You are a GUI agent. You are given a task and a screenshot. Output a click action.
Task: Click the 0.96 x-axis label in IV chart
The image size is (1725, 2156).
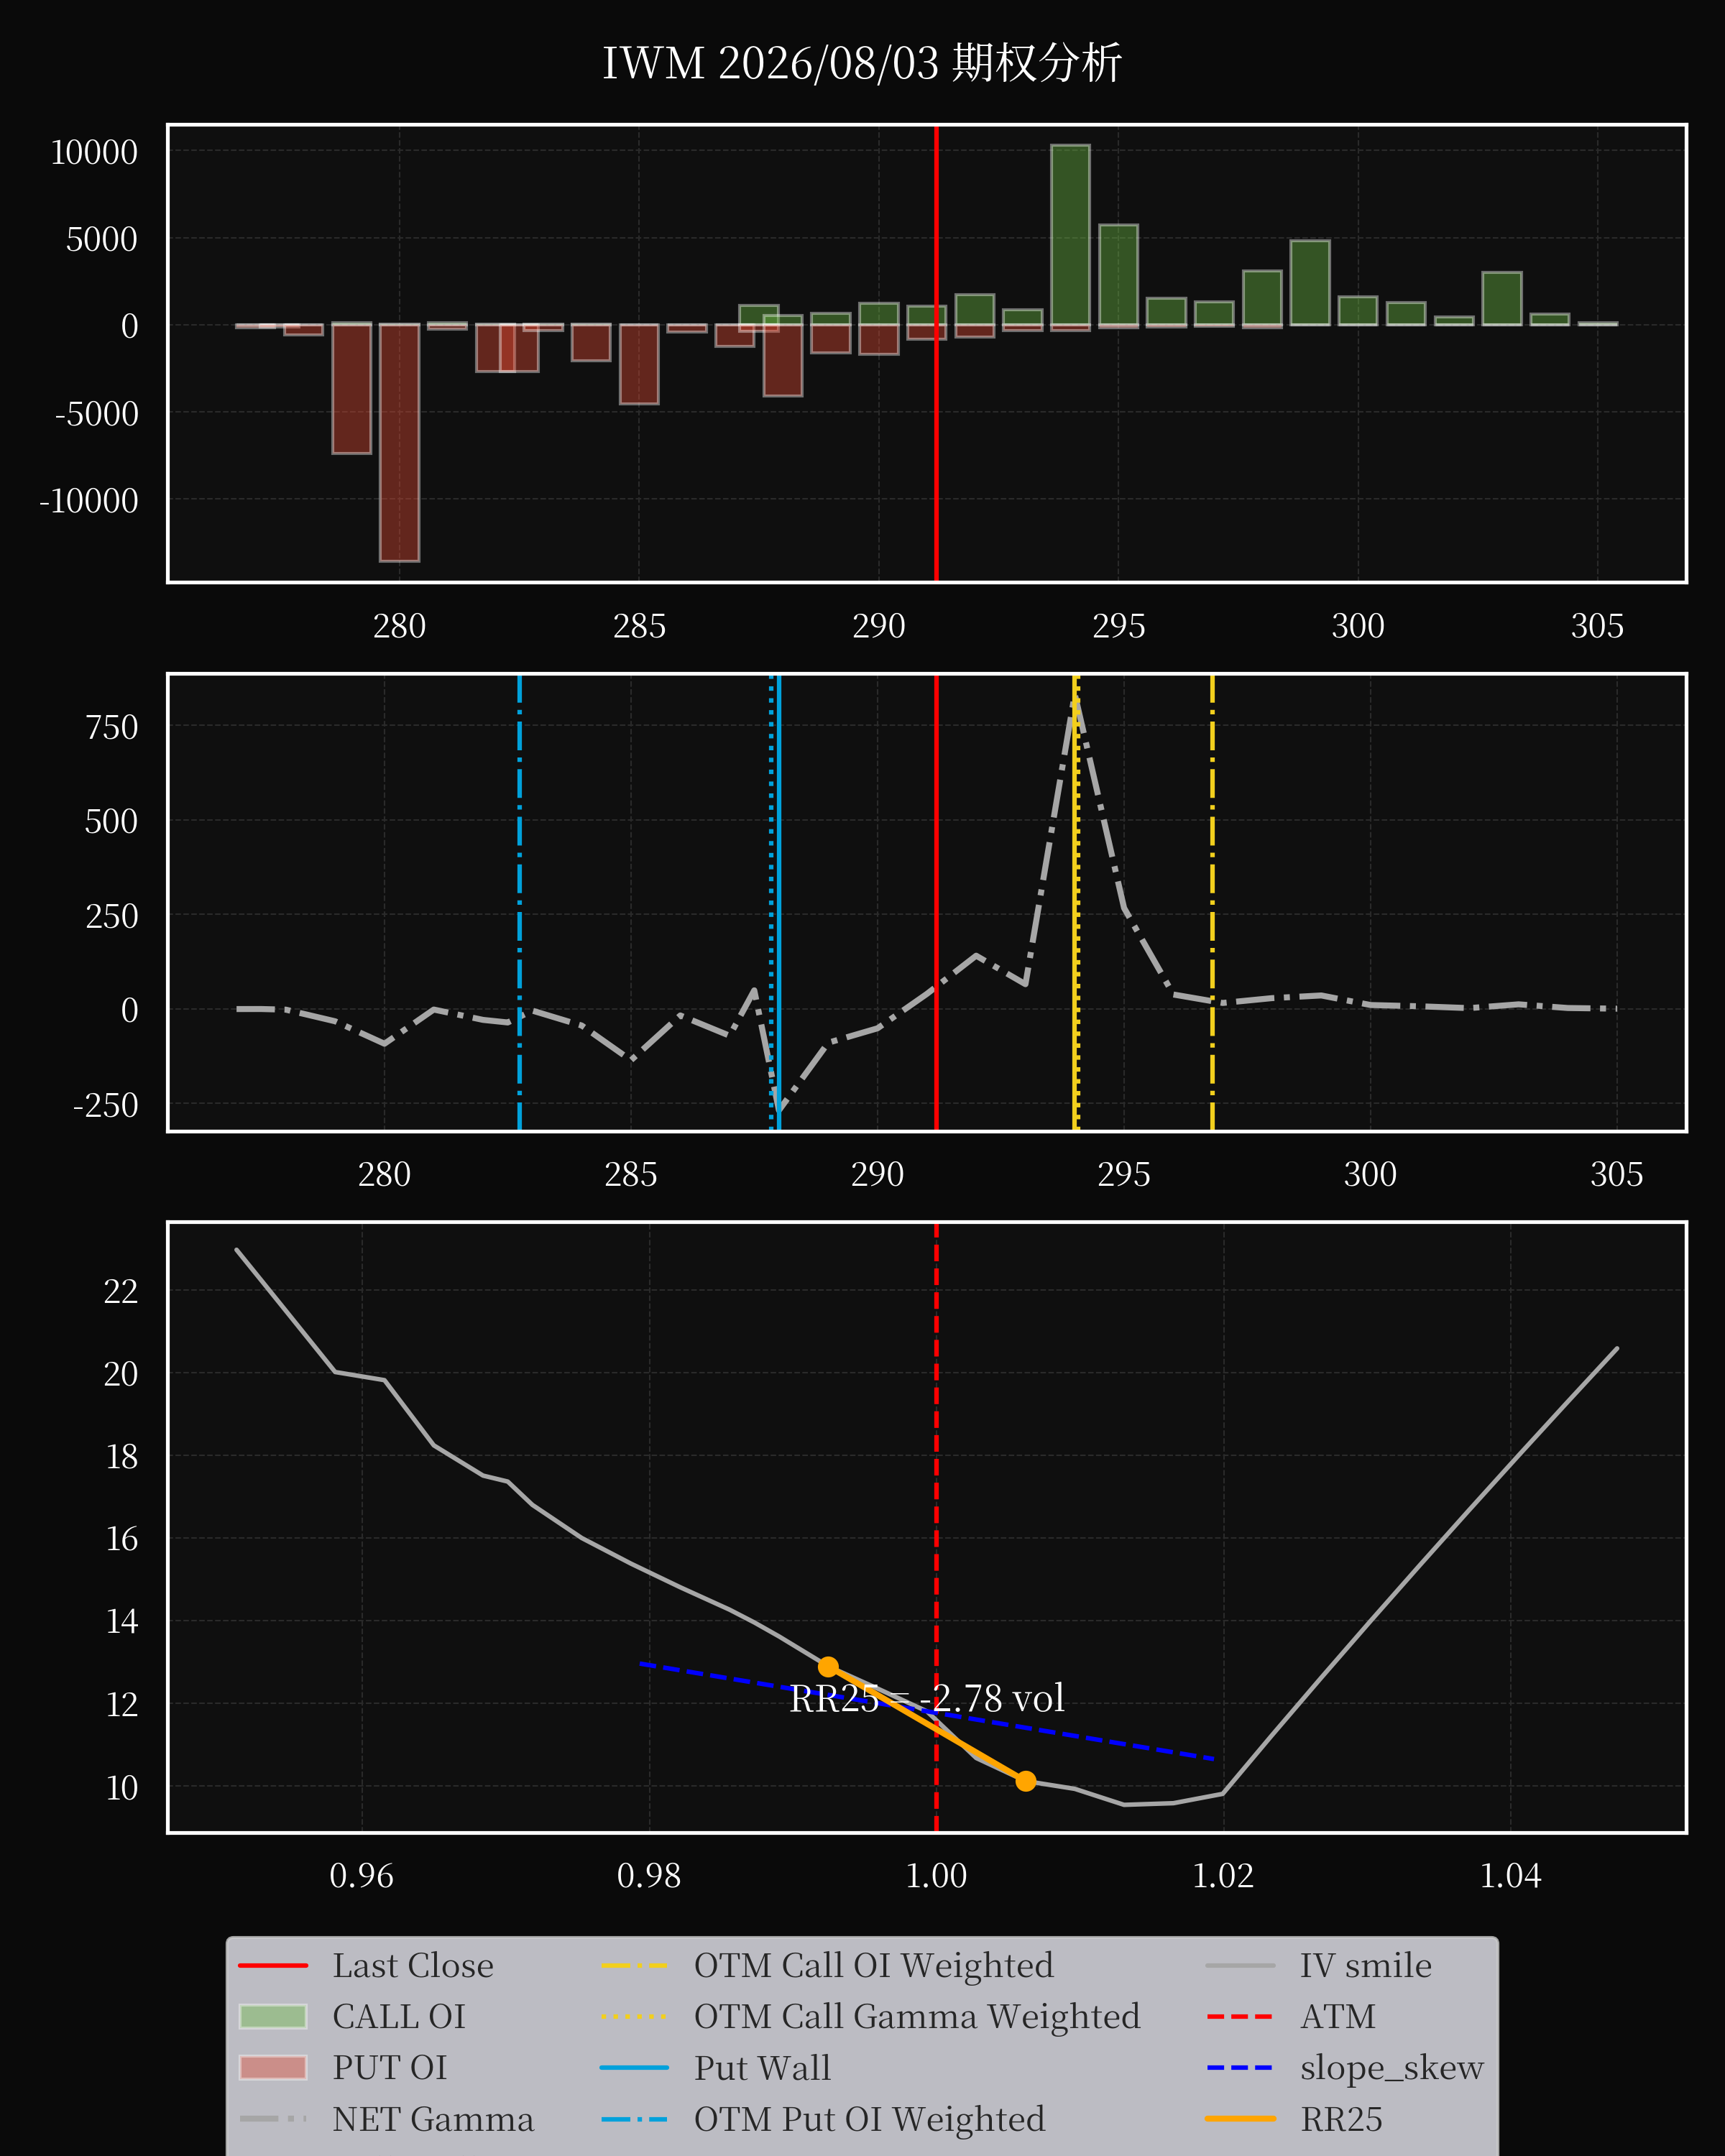pos(361,1875)
